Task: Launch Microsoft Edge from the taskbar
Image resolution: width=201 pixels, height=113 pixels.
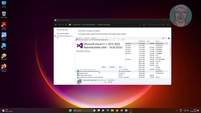Action: (x=108, y=110)
